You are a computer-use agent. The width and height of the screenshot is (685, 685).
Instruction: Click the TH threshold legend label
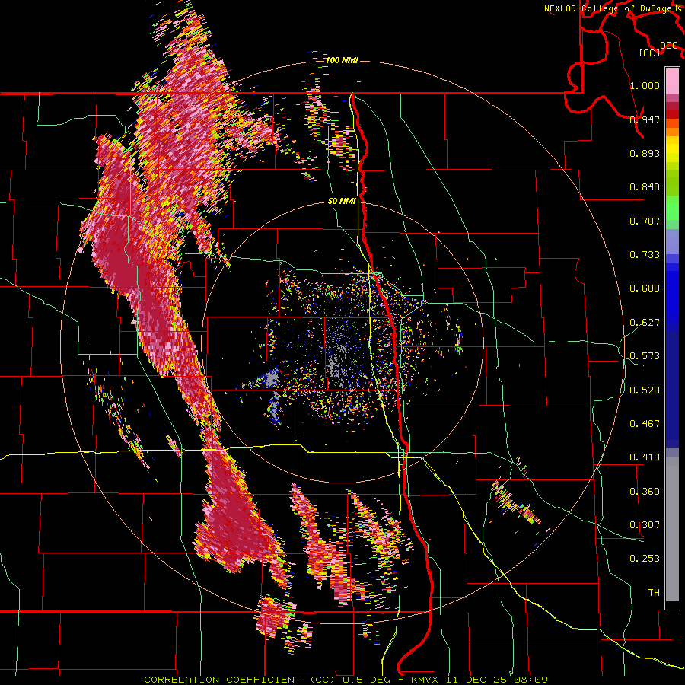coord(654,593)
